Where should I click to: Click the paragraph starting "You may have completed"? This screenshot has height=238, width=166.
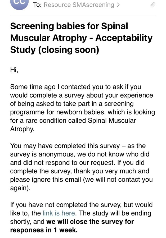81,167
